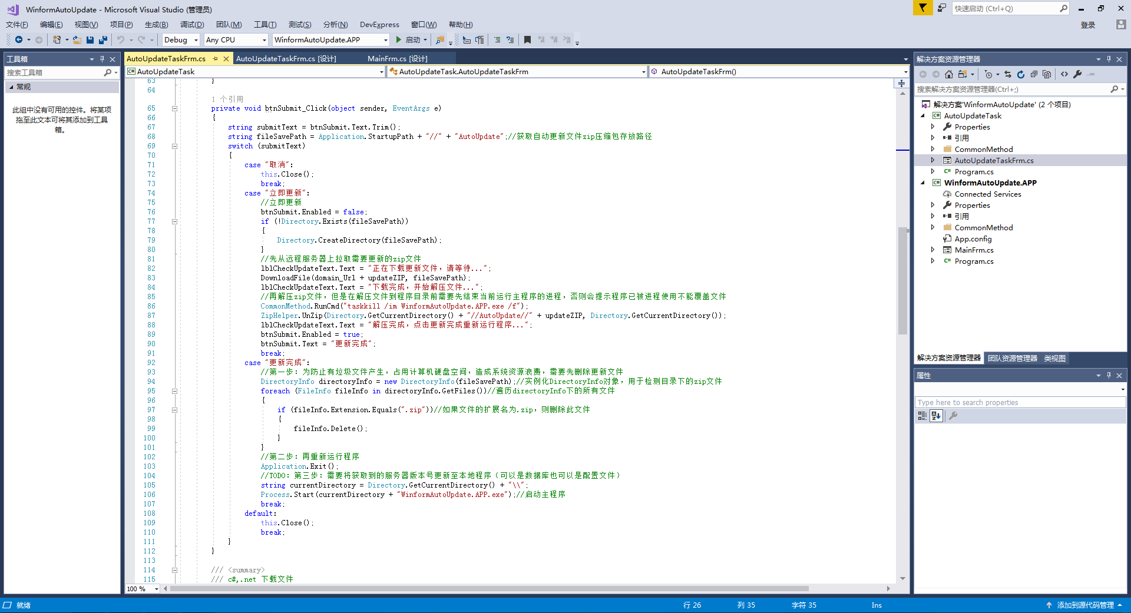Click the editor split handle above scrollbar
The image size is (1131, 613).
pyautogui.click(x=902, y=83)
